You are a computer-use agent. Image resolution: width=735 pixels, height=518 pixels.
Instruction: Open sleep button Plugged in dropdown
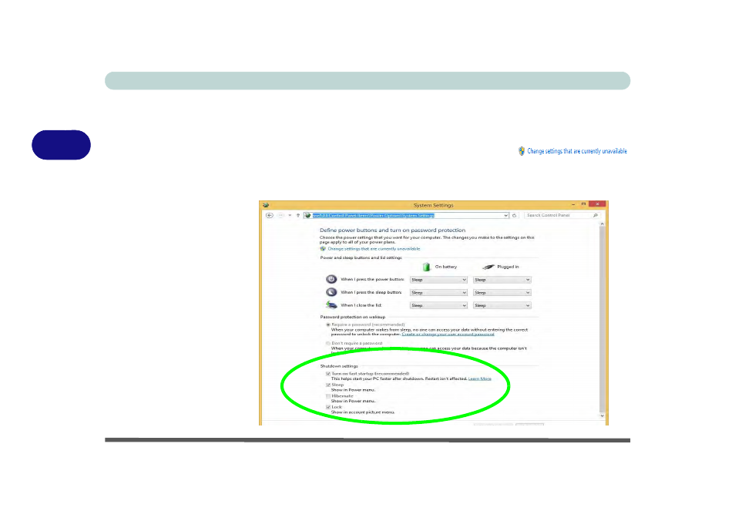502,292
